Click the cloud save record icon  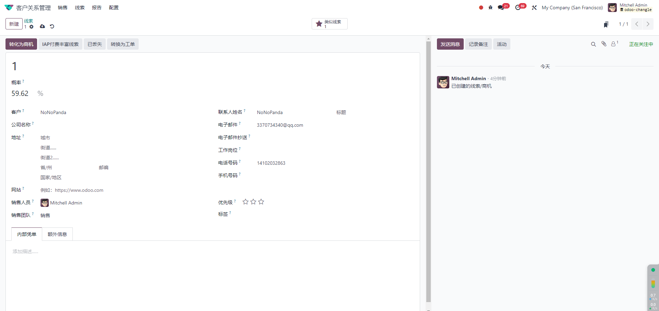tap(42, 26)
